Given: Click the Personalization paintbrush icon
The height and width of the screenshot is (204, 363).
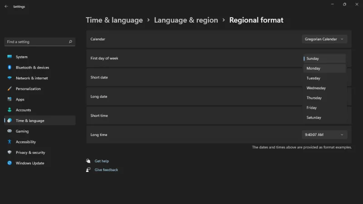Looking at the screenshot, I should (10, 88).
